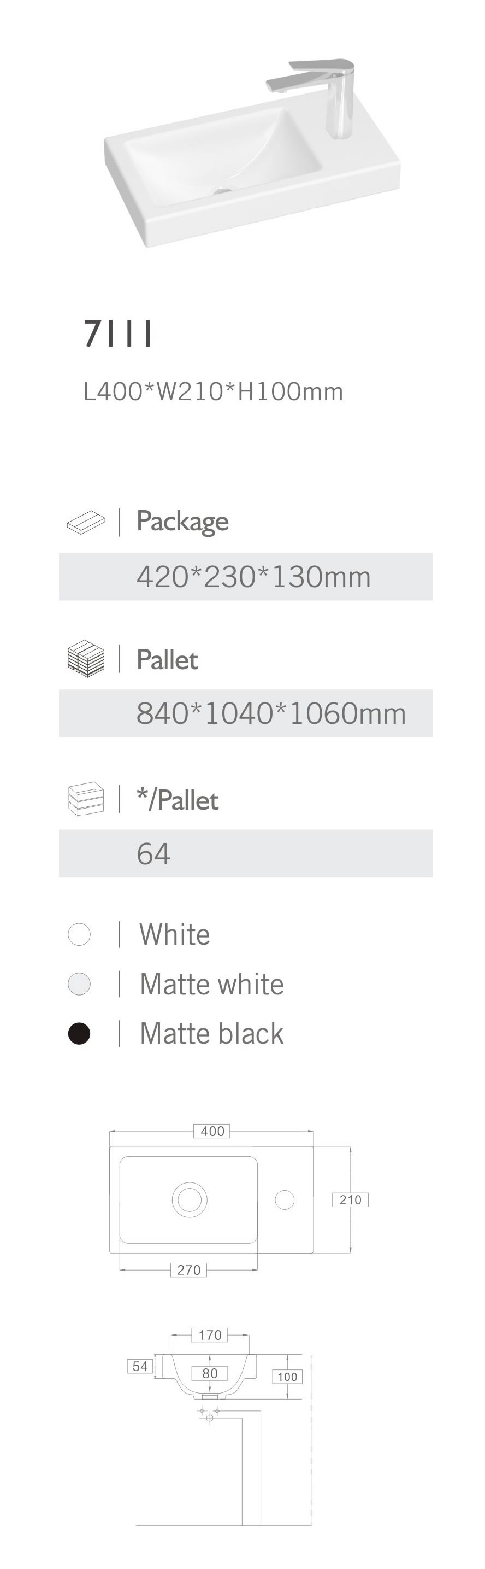Viewport: 485px width, 1569px height.
Task: Click the drain circle in the top-view drawing
Action: [190, 1199]
